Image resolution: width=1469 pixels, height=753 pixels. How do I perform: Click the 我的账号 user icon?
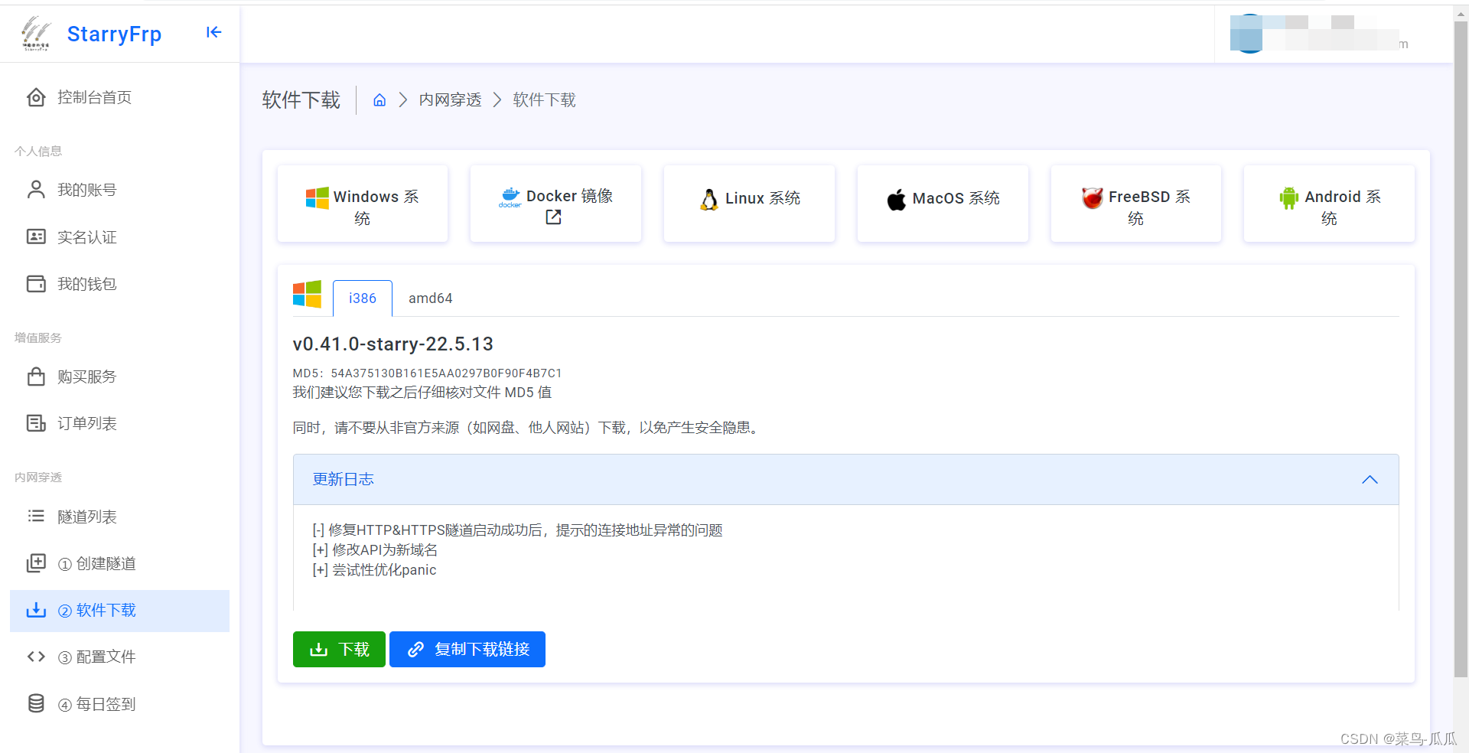(36, 190)
